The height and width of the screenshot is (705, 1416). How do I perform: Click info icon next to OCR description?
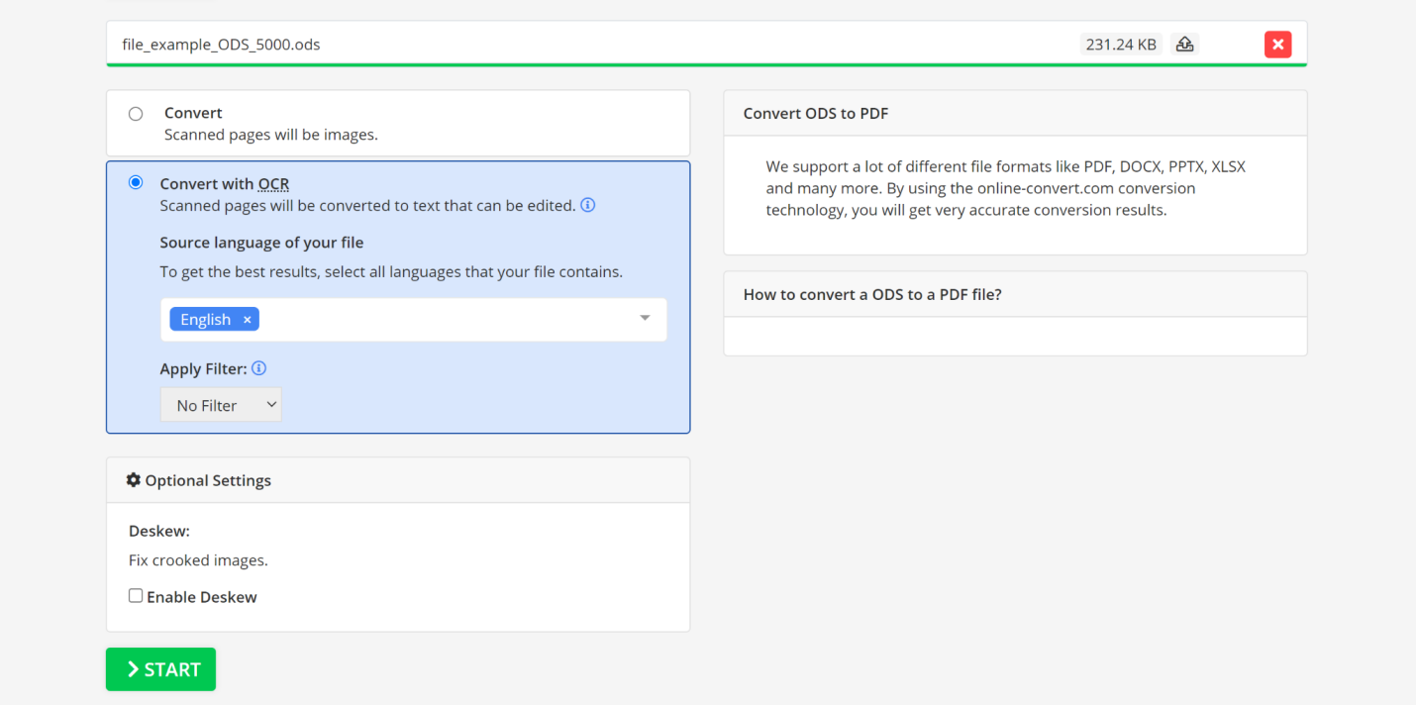(588, 206)
